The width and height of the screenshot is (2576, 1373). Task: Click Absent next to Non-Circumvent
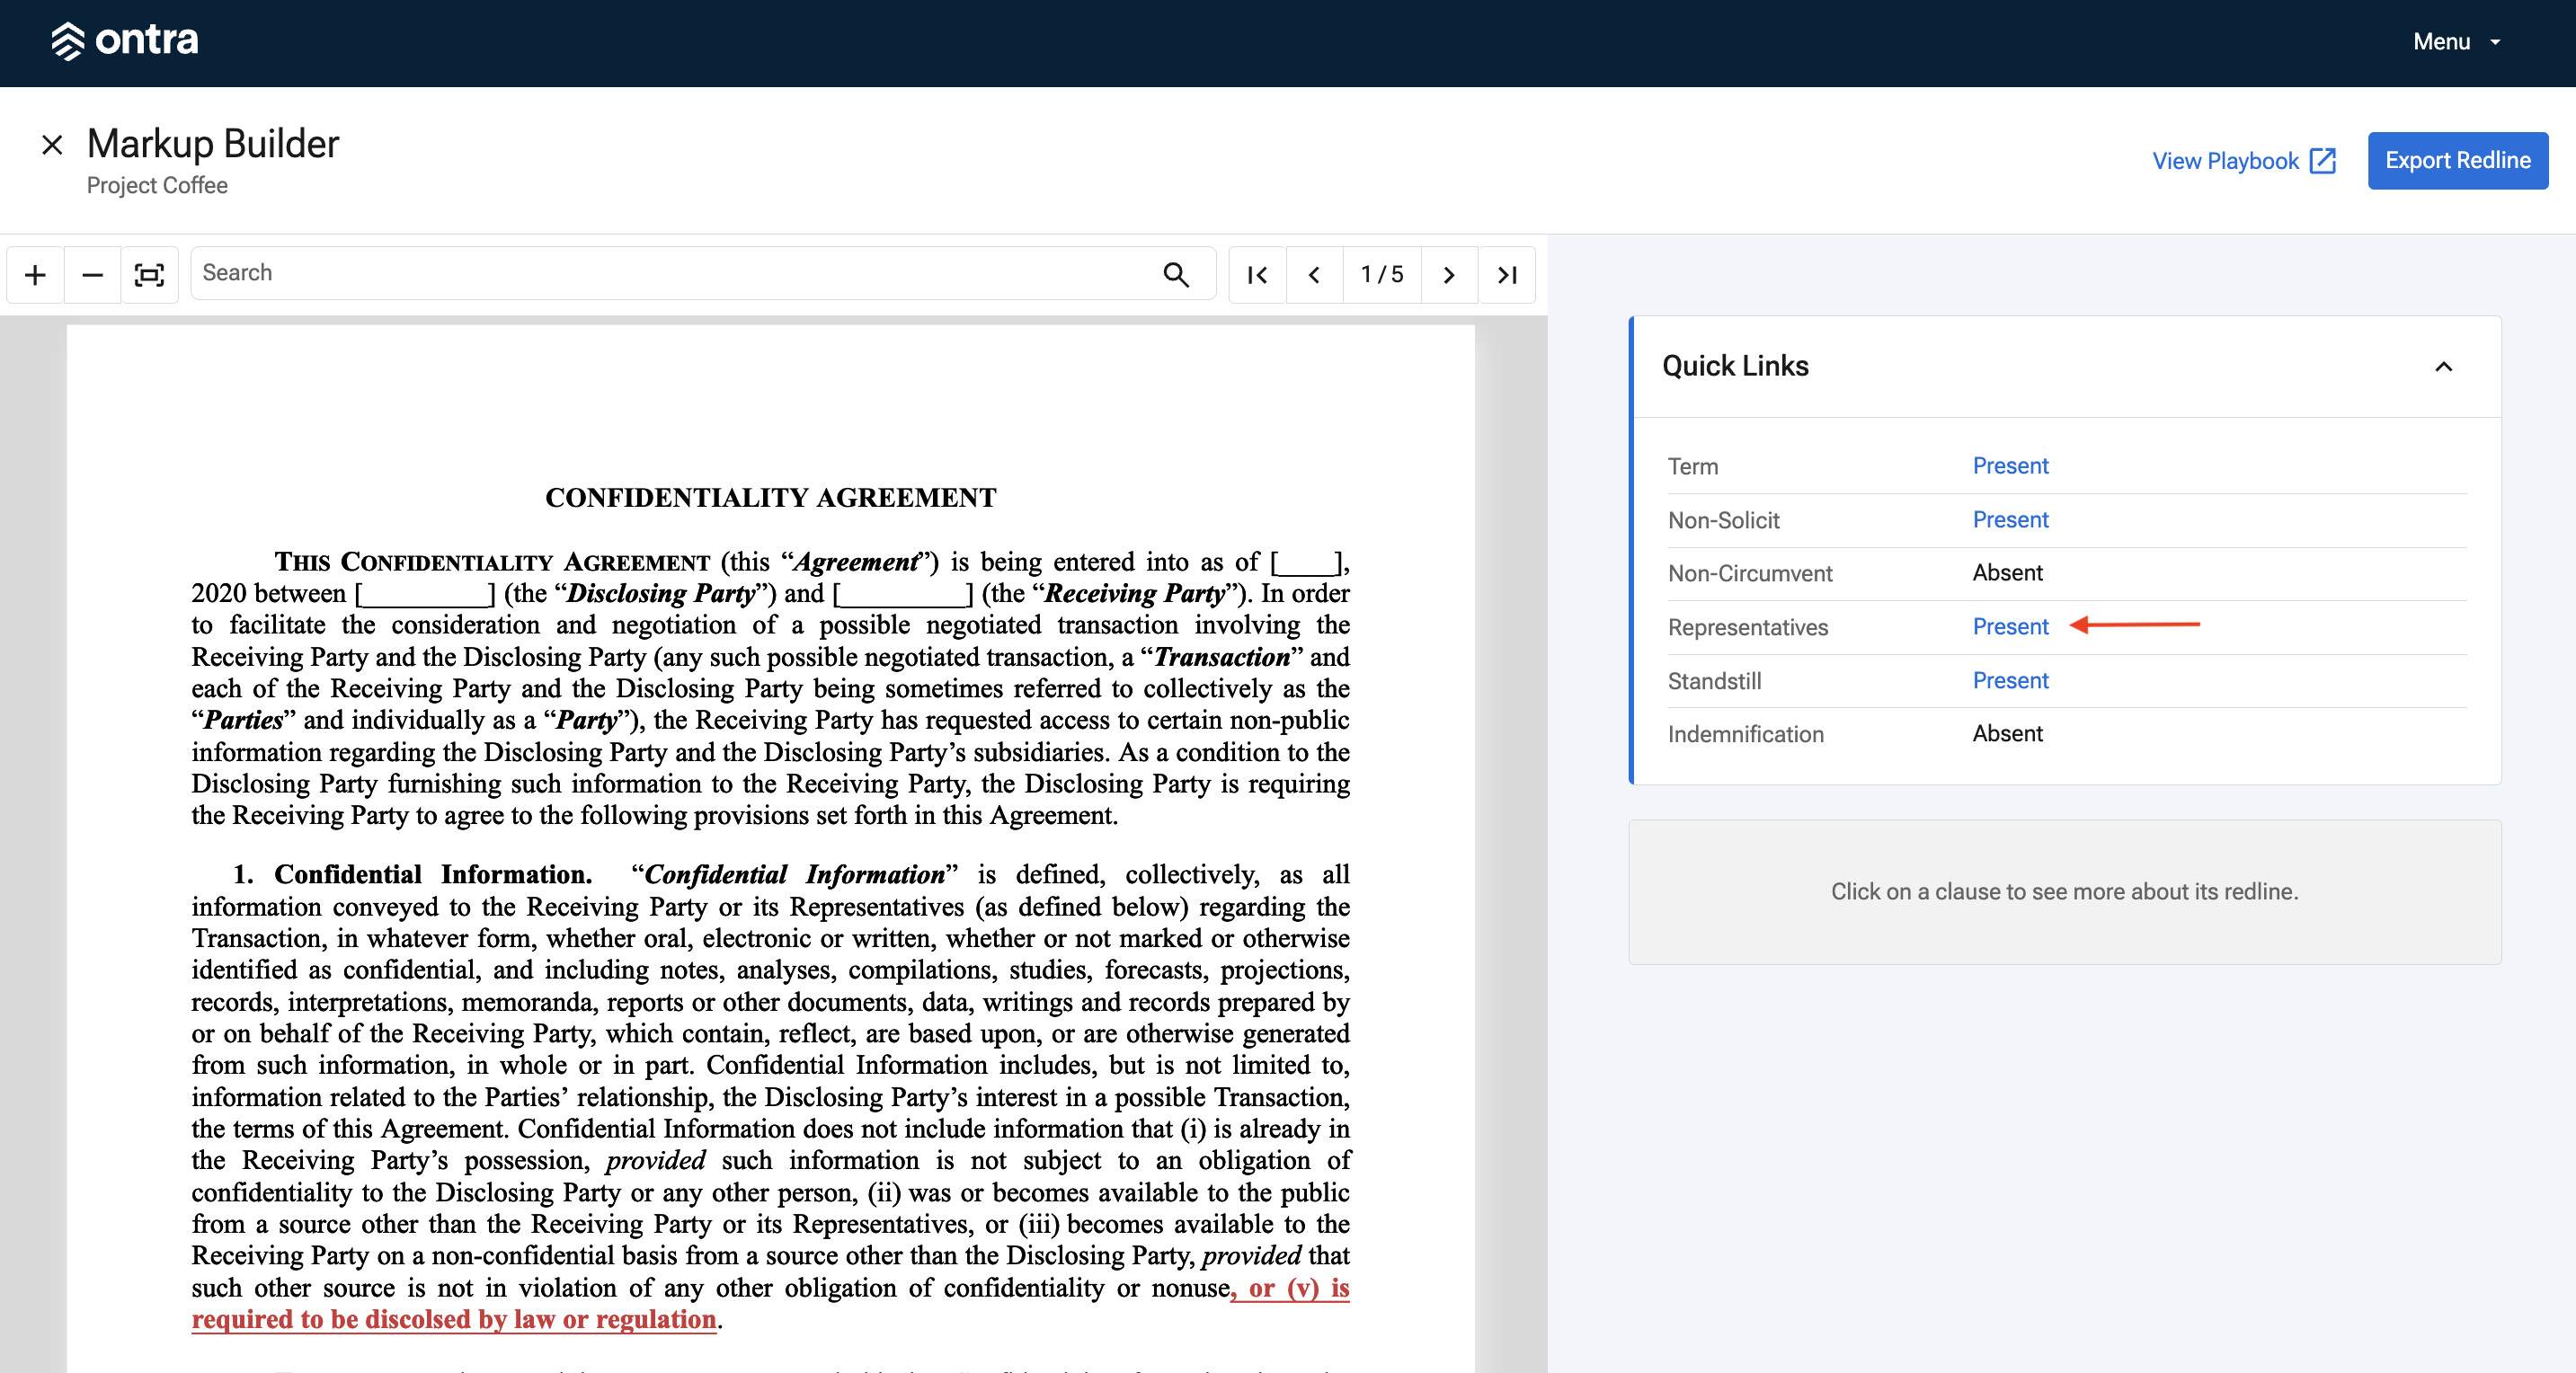click(2007, 573)
